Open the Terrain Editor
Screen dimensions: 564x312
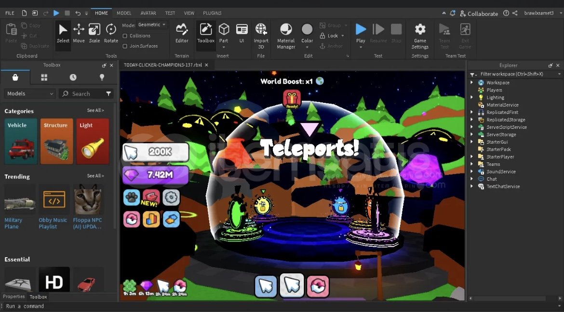182,33
